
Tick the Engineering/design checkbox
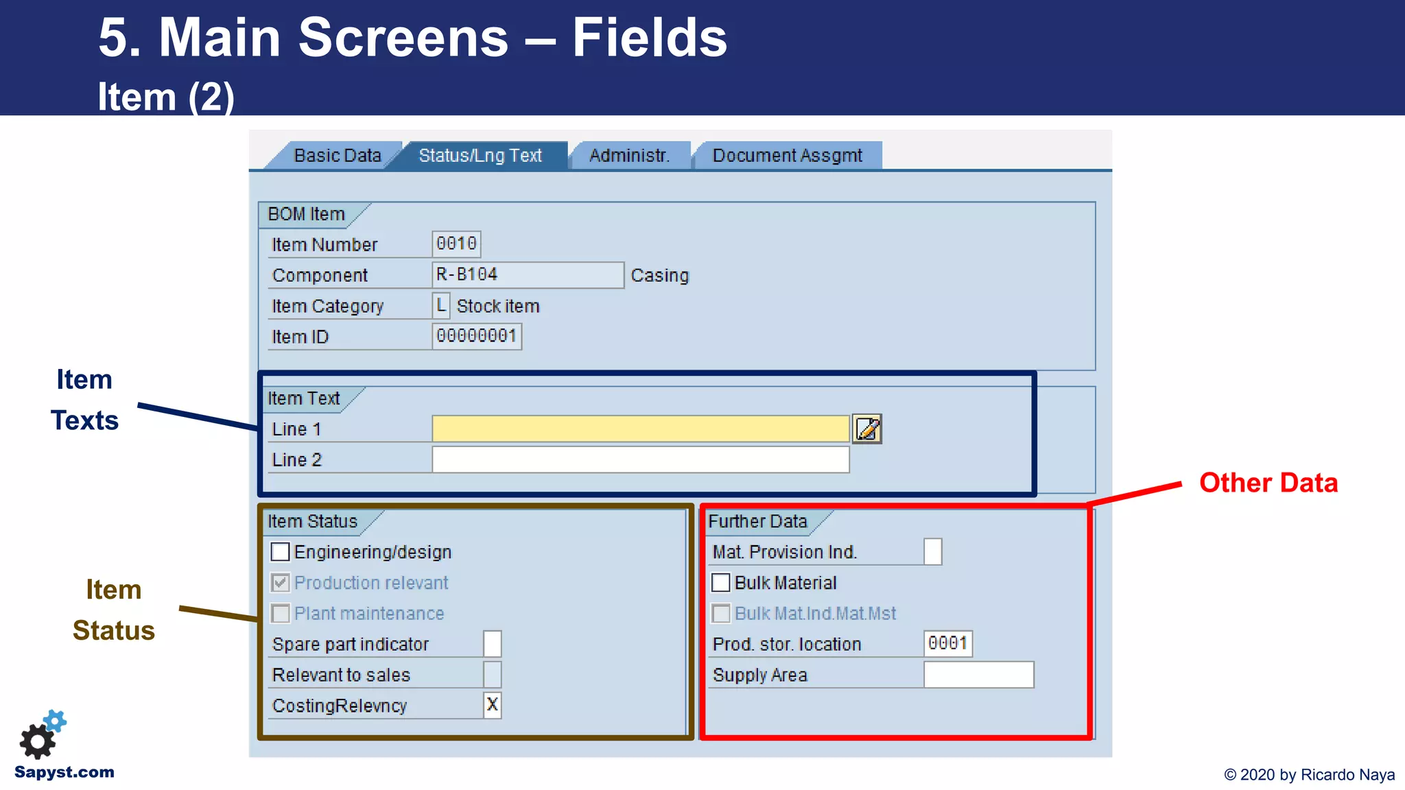[x=280, y=552]
